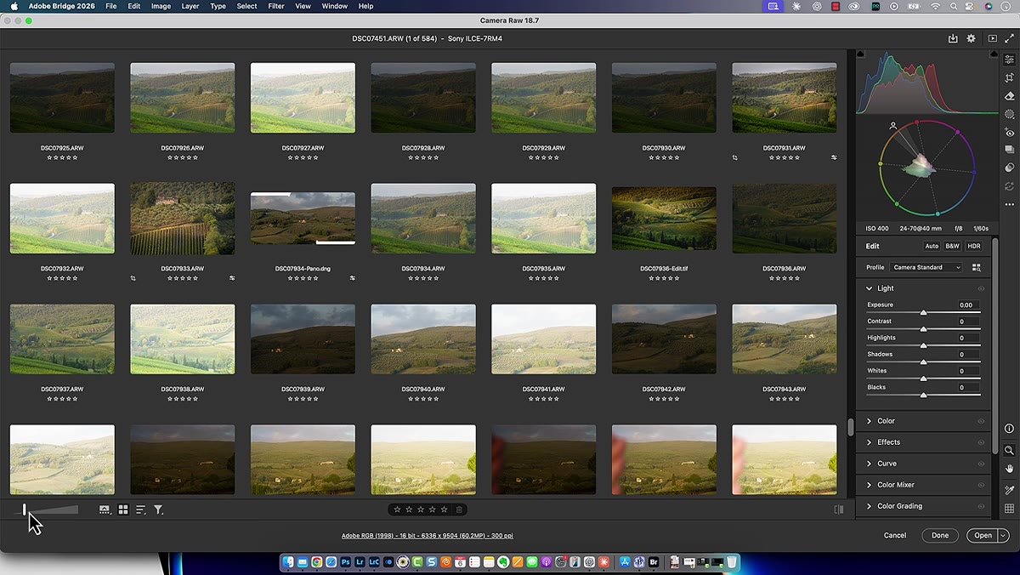Select the Edit sliders tool
1020x575 pixels.
[1010, 60]
